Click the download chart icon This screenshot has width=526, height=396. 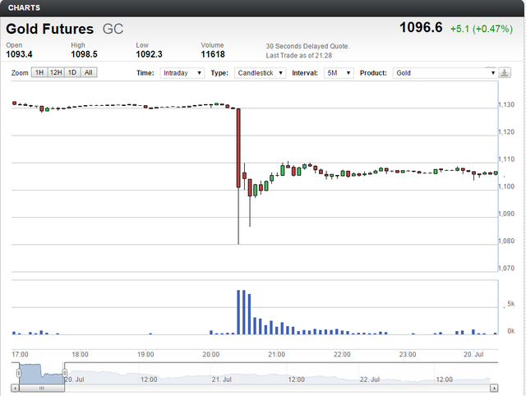[x=505, y=73]
